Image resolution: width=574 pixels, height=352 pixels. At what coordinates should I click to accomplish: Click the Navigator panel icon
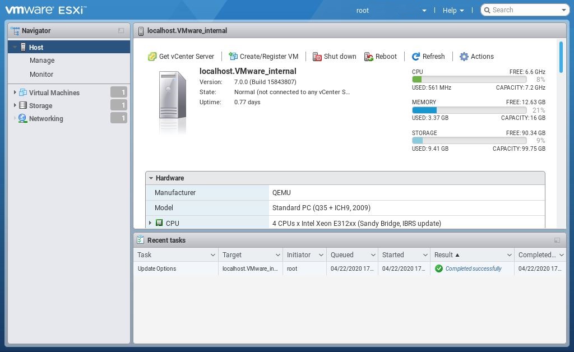tap(15, 31)
